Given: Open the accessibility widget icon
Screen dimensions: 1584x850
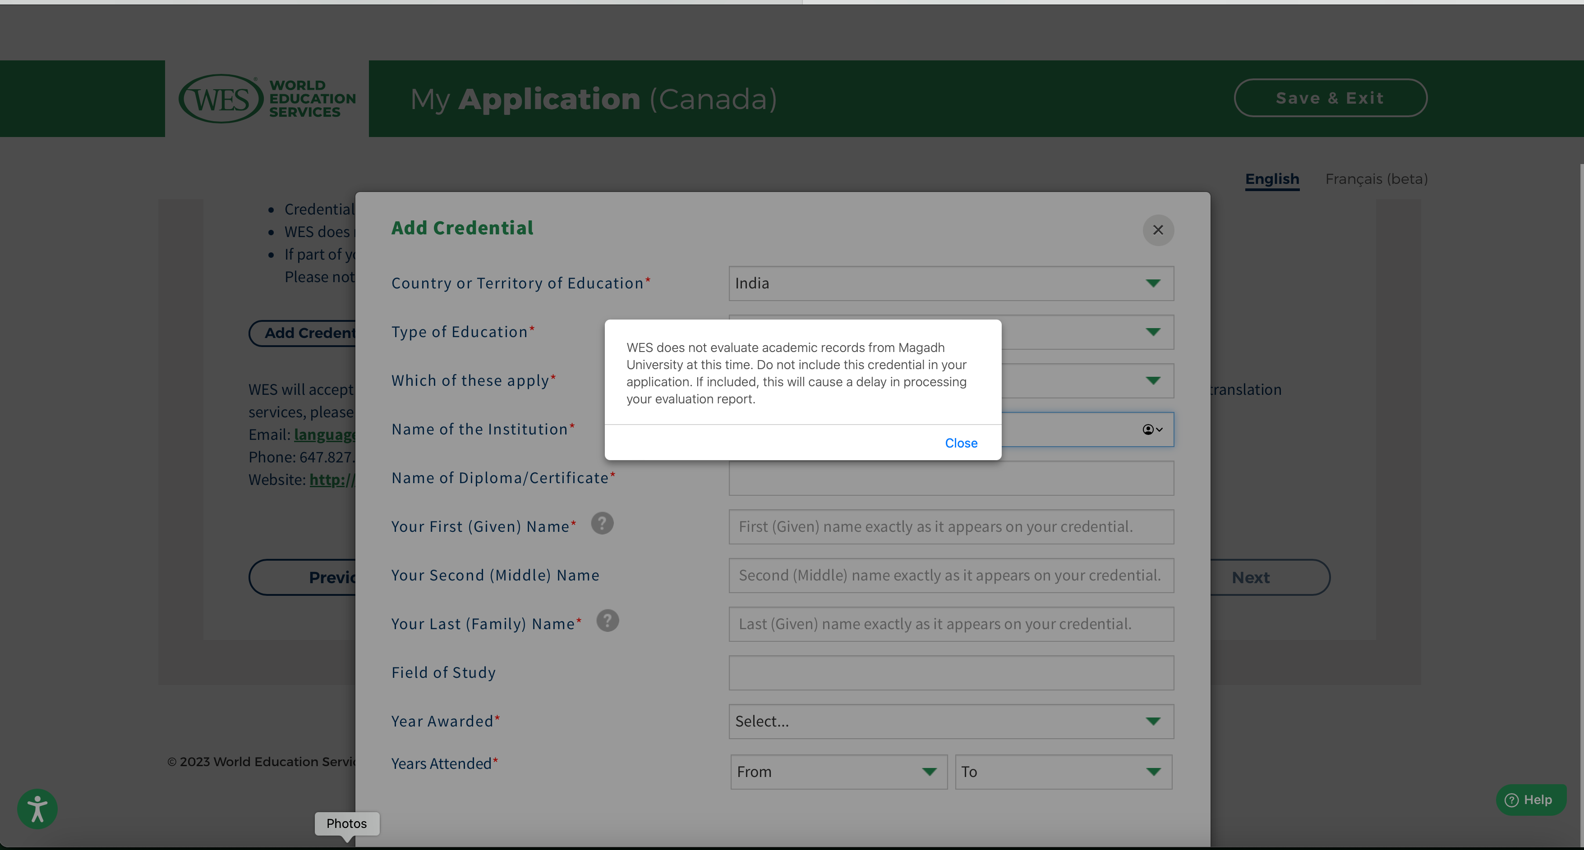Looking at the screenshot, I should [37, 809].
